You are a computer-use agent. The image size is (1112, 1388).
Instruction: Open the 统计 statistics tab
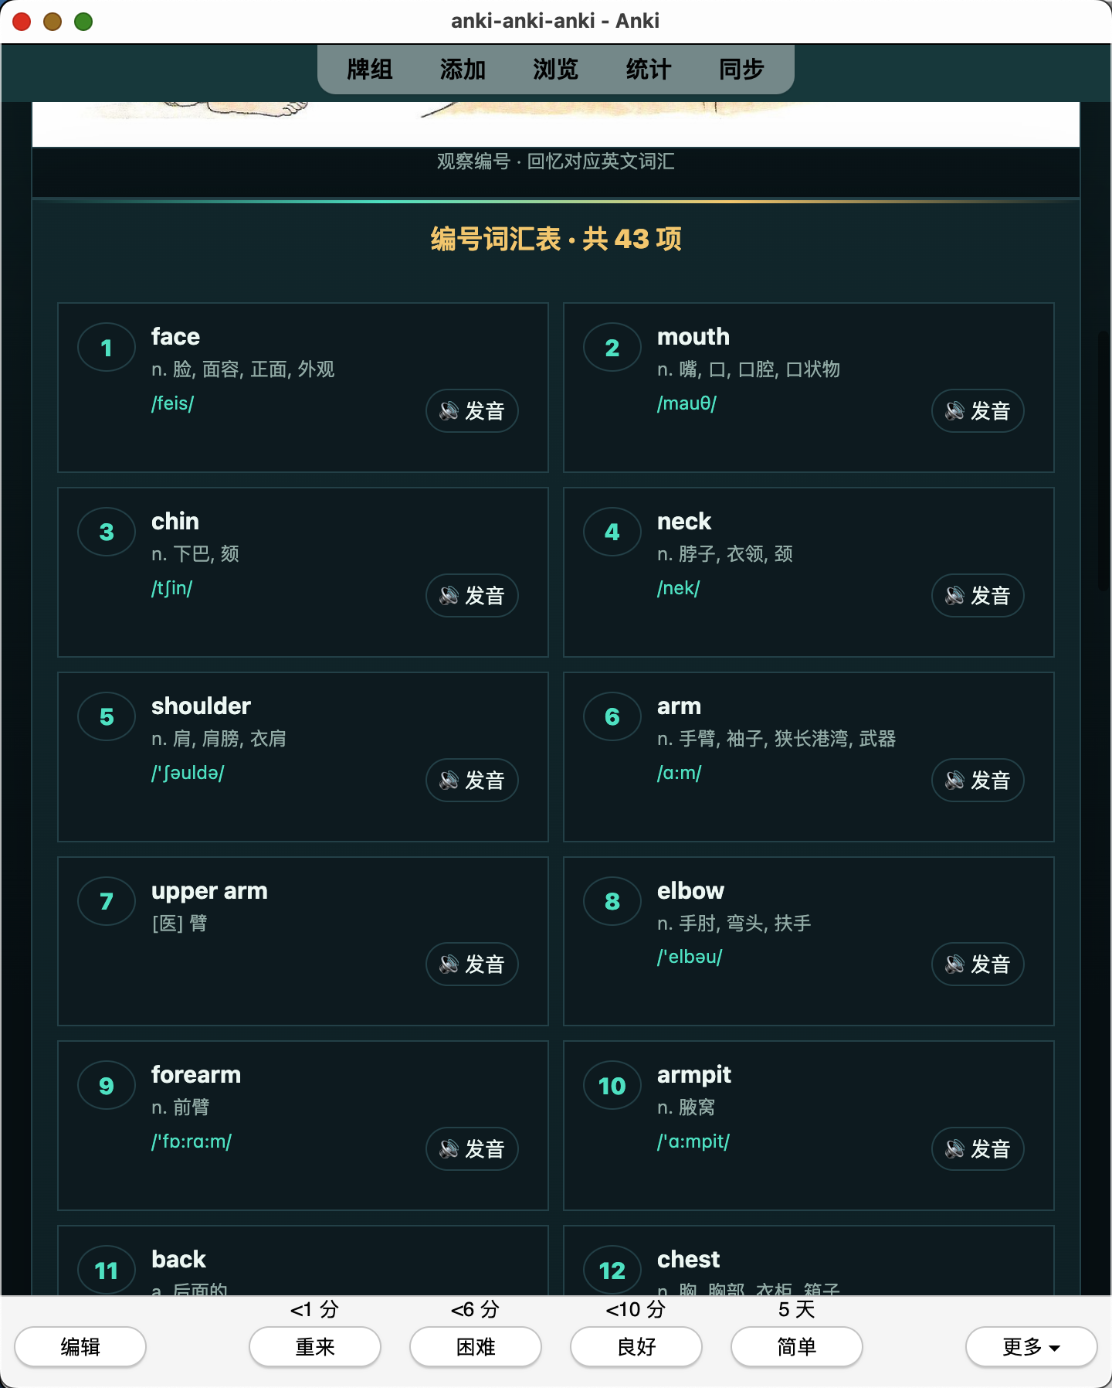pyautogui.click(x=649, y=70)
